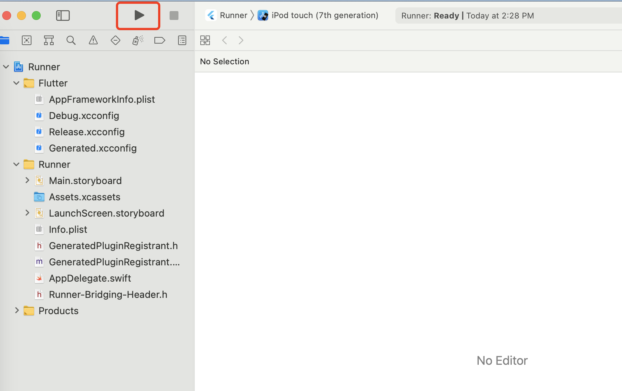Expand the Products folder
This screenshot has width=622, height=391.
click(x=17, y=310)
